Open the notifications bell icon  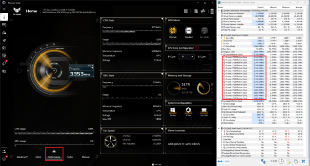coord(4,151)
